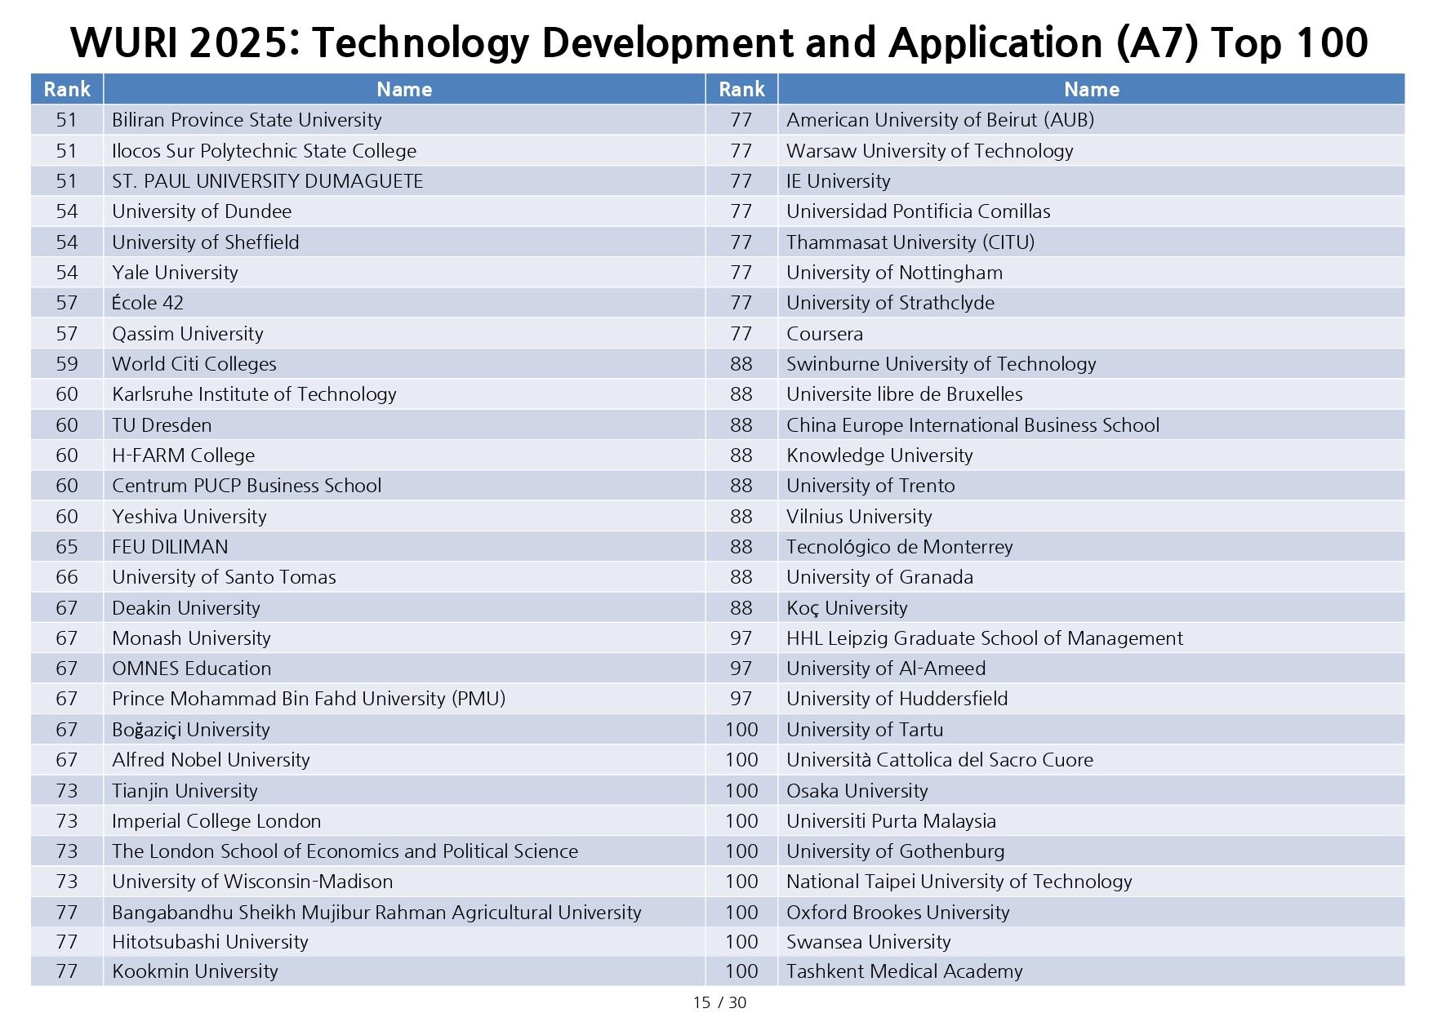The image size is (1433, 1013).
Task: Click University of Wisconsin-Madison
Action: coord(252,882)
